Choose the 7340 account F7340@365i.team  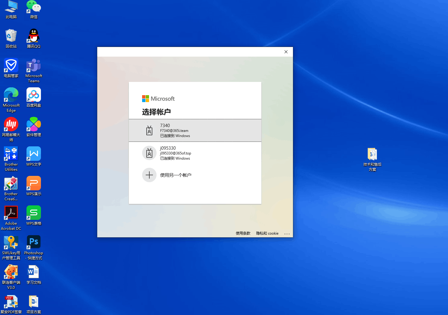tap(195, 130)
